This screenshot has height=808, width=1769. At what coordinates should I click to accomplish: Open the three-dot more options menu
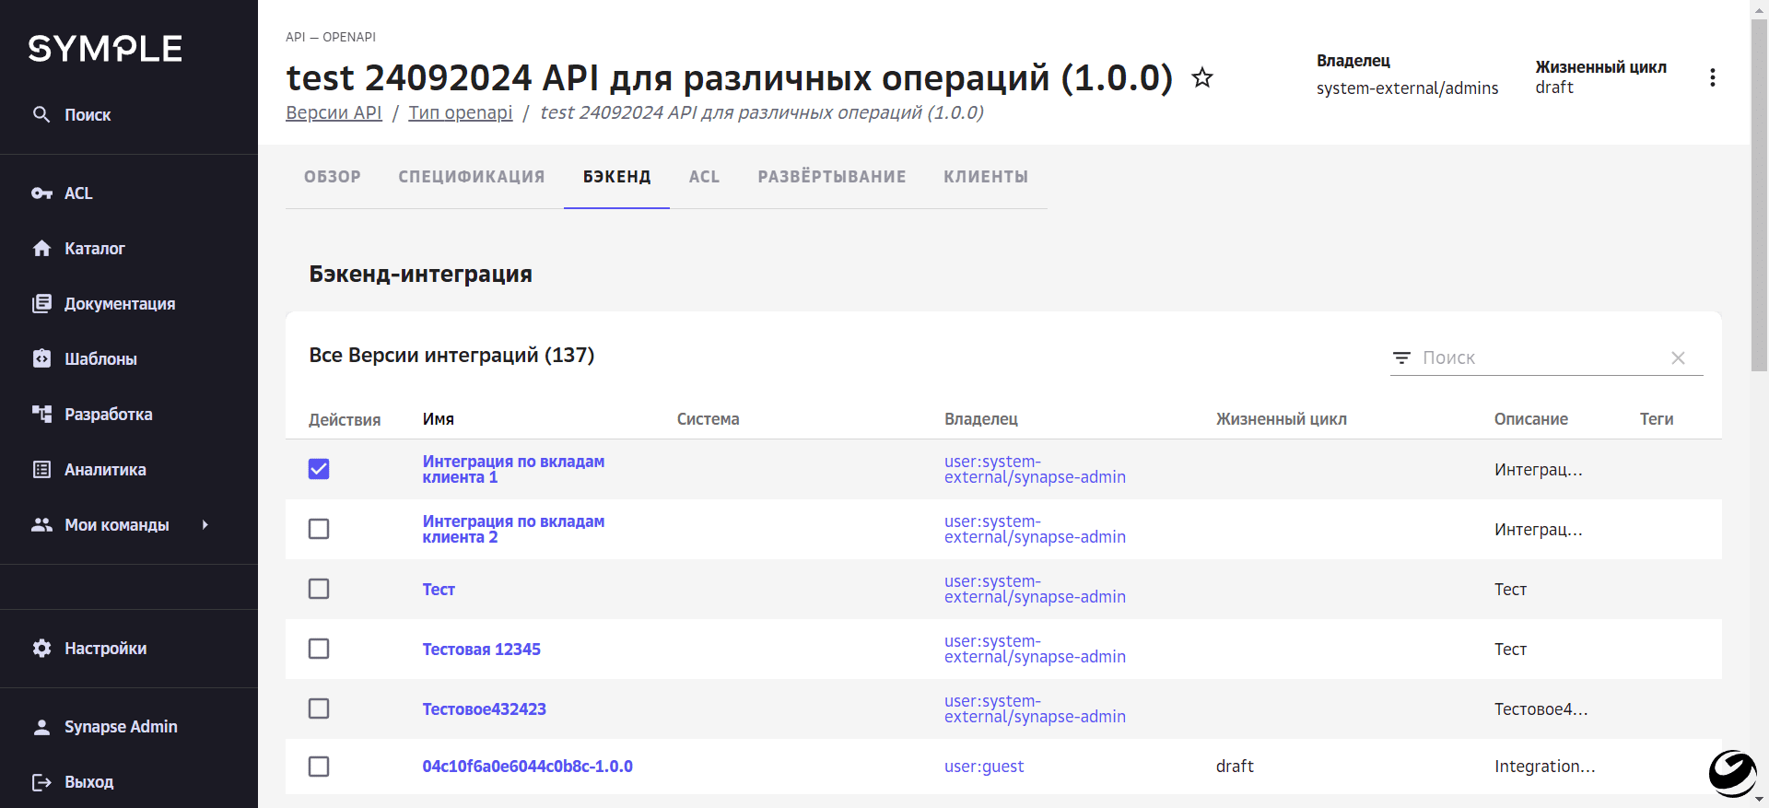[x=1713, y=77]
